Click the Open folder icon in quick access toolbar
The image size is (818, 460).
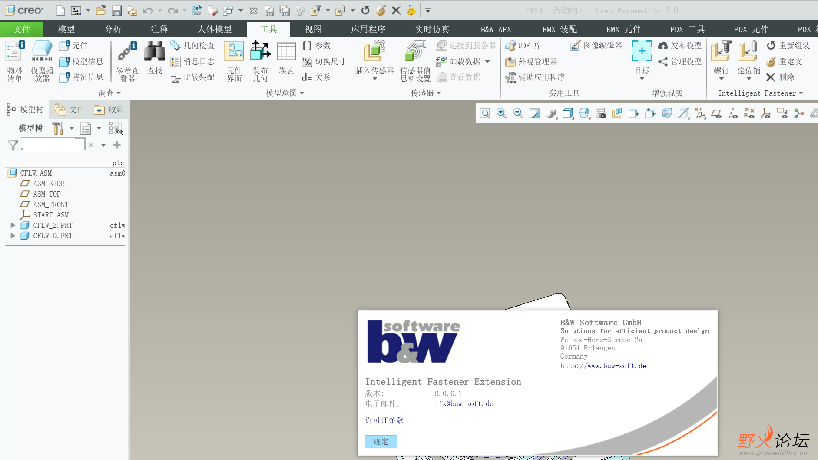(x=101, y=10)
